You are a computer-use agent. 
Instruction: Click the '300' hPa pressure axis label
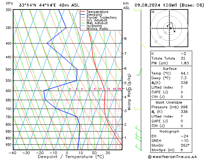click(x=9, y=10)
